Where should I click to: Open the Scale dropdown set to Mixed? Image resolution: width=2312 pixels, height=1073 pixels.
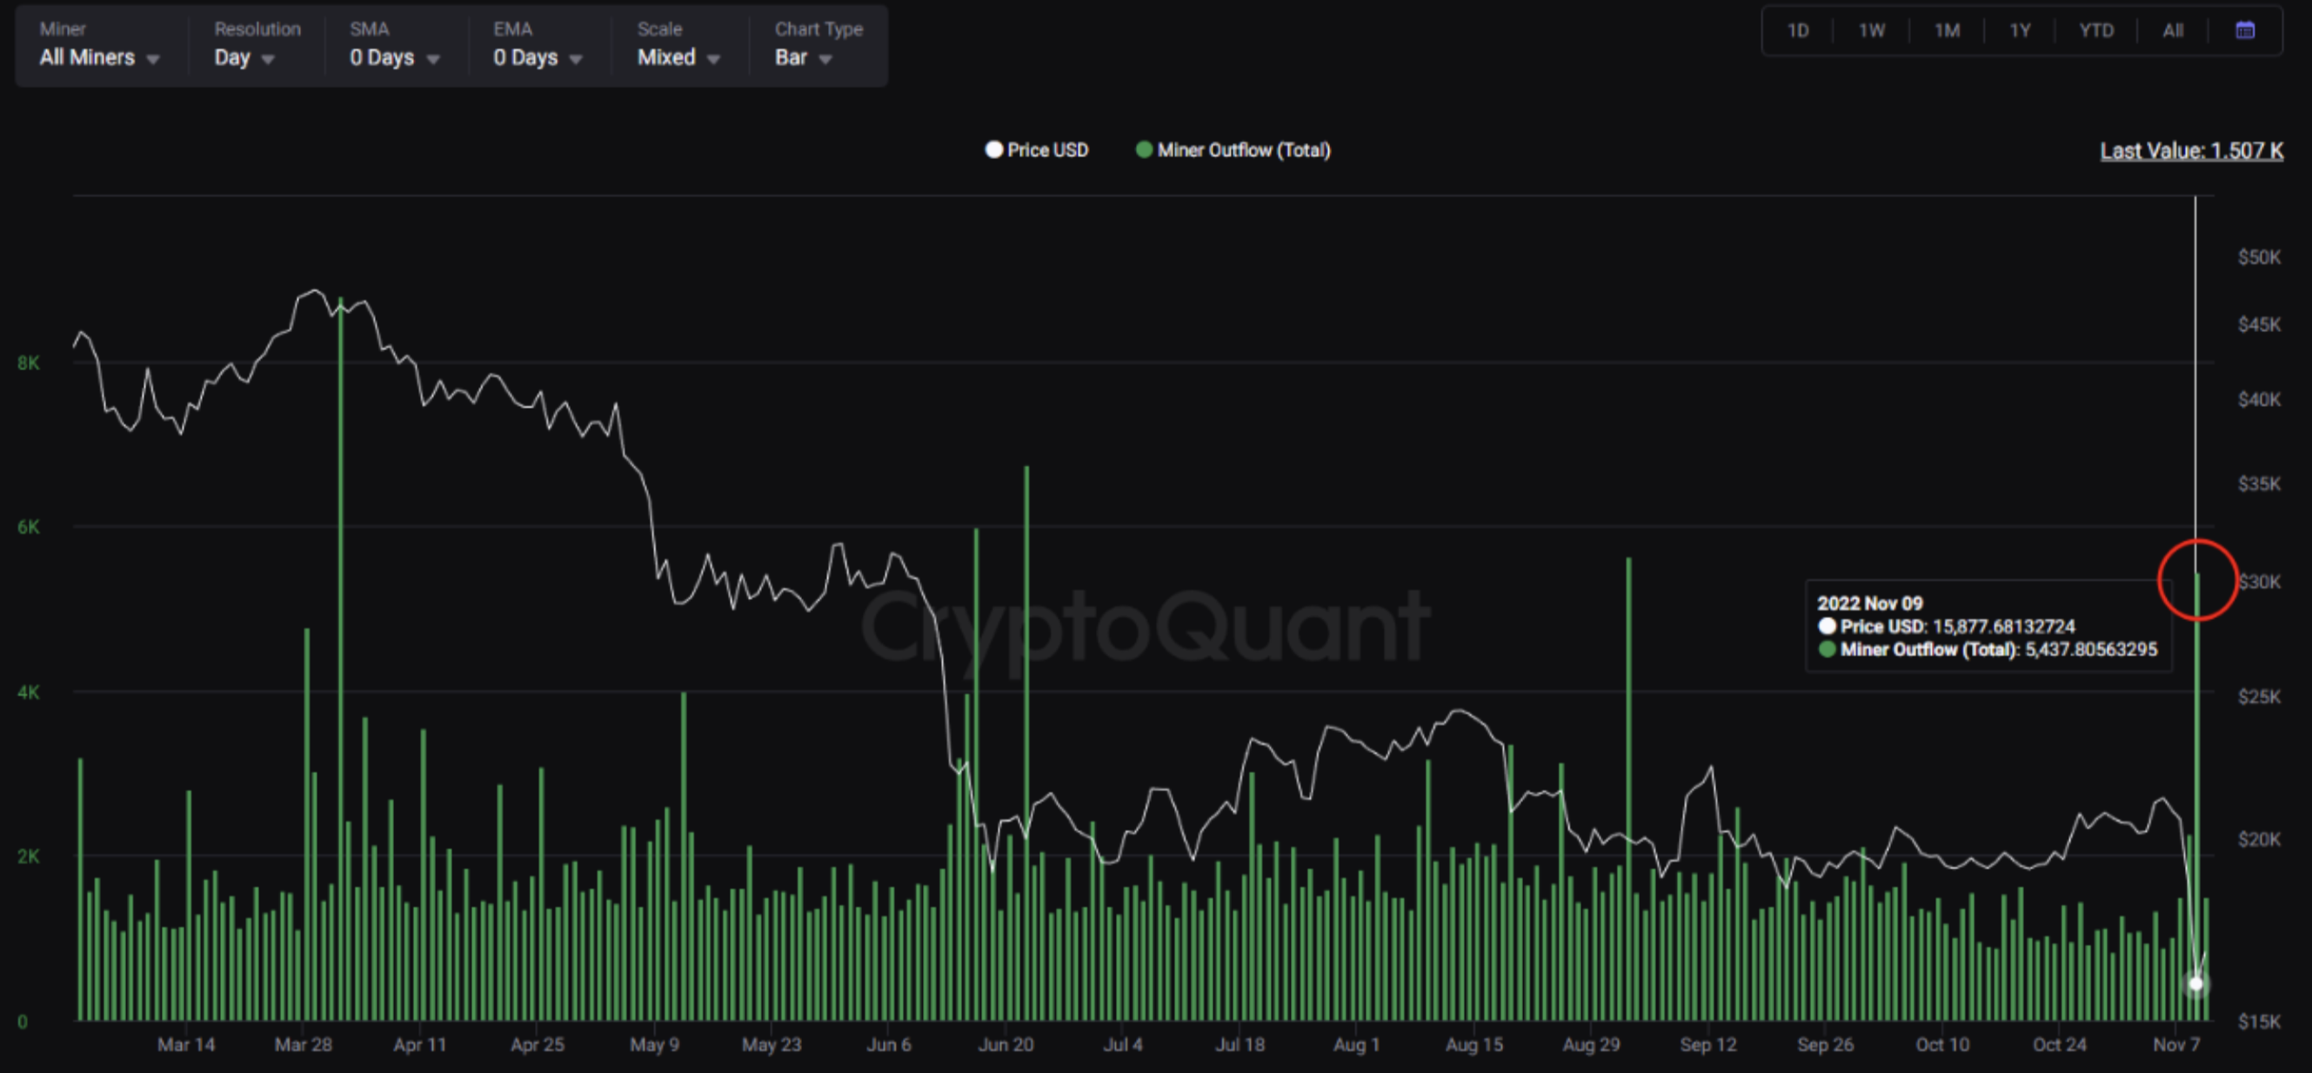678,57
